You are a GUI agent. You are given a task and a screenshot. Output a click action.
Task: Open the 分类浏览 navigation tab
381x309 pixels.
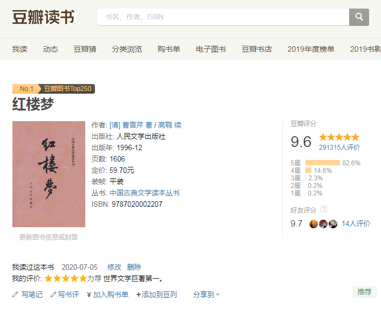pos(127,49)
